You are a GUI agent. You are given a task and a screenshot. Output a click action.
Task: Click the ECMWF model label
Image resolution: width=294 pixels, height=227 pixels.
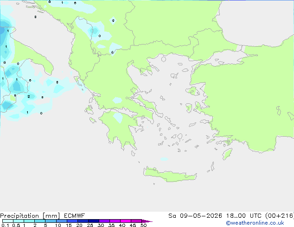75,216
